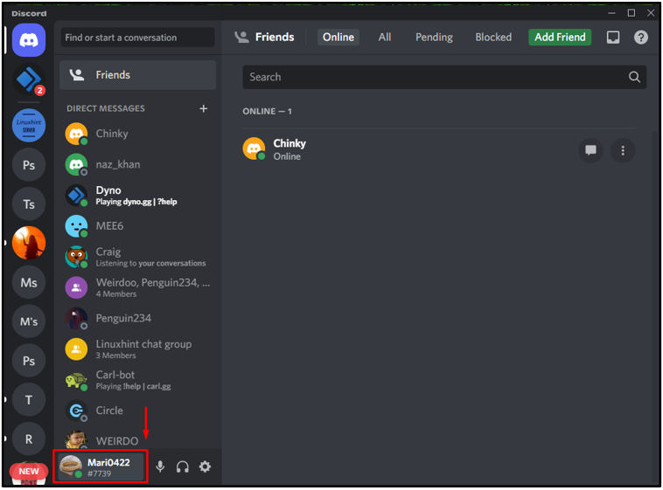The height and width of the screenshot is (490, 663).
Task: Switch to the Blocked tab
Action: click(x=493, y=38)
